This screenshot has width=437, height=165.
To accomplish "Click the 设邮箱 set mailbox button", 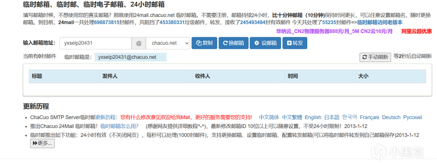I will (265, 43).
